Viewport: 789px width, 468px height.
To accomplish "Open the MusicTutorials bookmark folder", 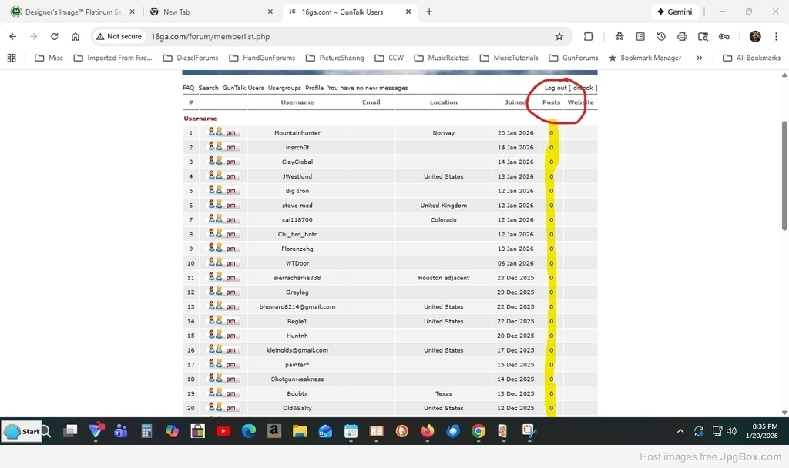I will (509, 58).
